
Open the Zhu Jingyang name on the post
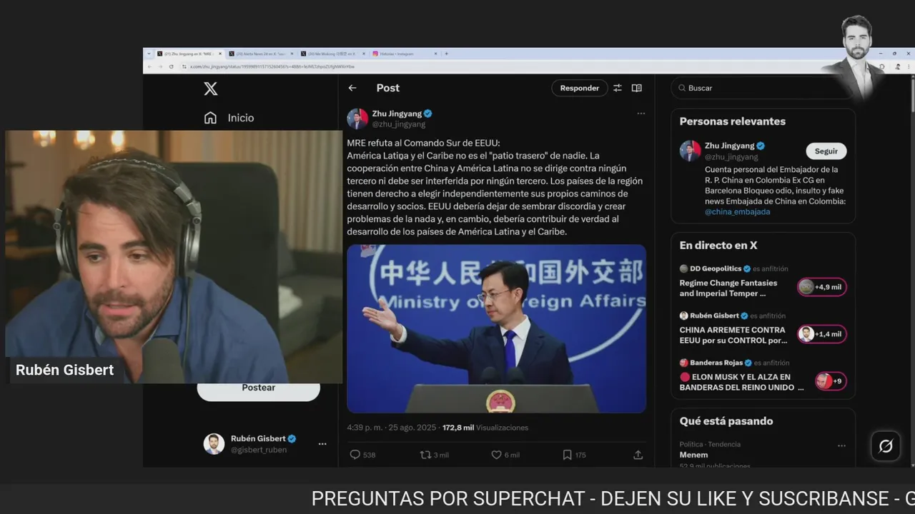click(397, 114)
